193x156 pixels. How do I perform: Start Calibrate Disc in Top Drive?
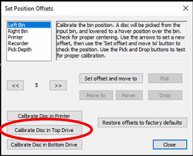[44, 130]
